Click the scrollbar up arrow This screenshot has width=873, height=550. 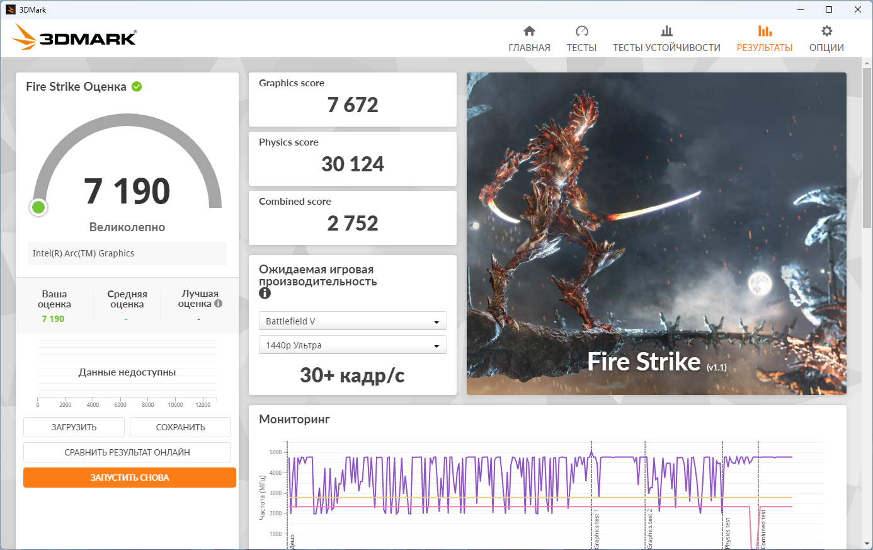pyautogui.click(x=867, y=63)
